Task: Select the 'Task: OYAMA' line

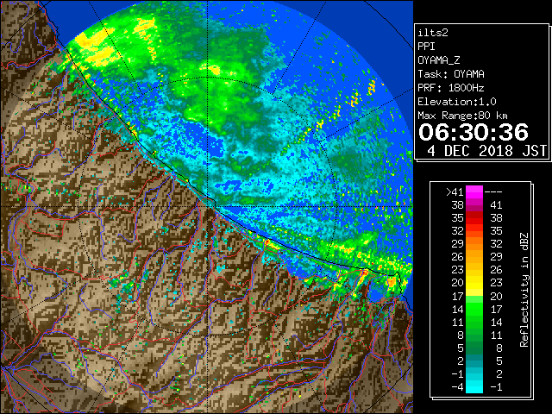Action: pos(451,74)
